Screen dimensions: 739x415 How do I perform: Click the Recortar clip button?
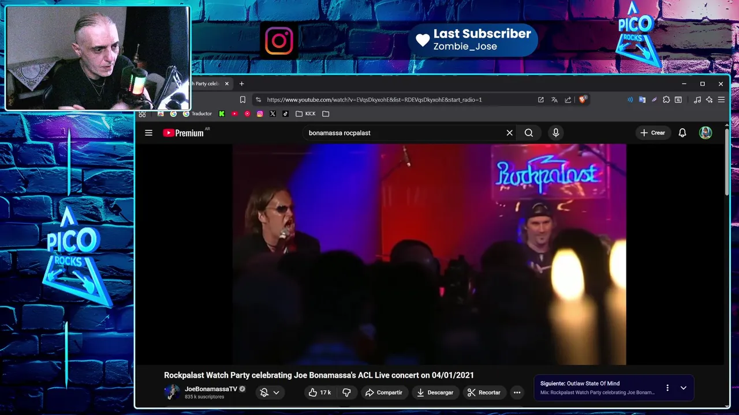point(484,393)
